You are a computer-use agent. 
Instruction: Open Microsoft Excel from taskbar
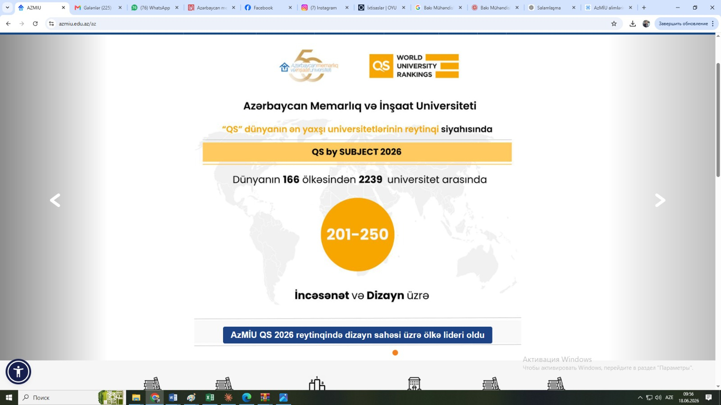click(210, 397)
